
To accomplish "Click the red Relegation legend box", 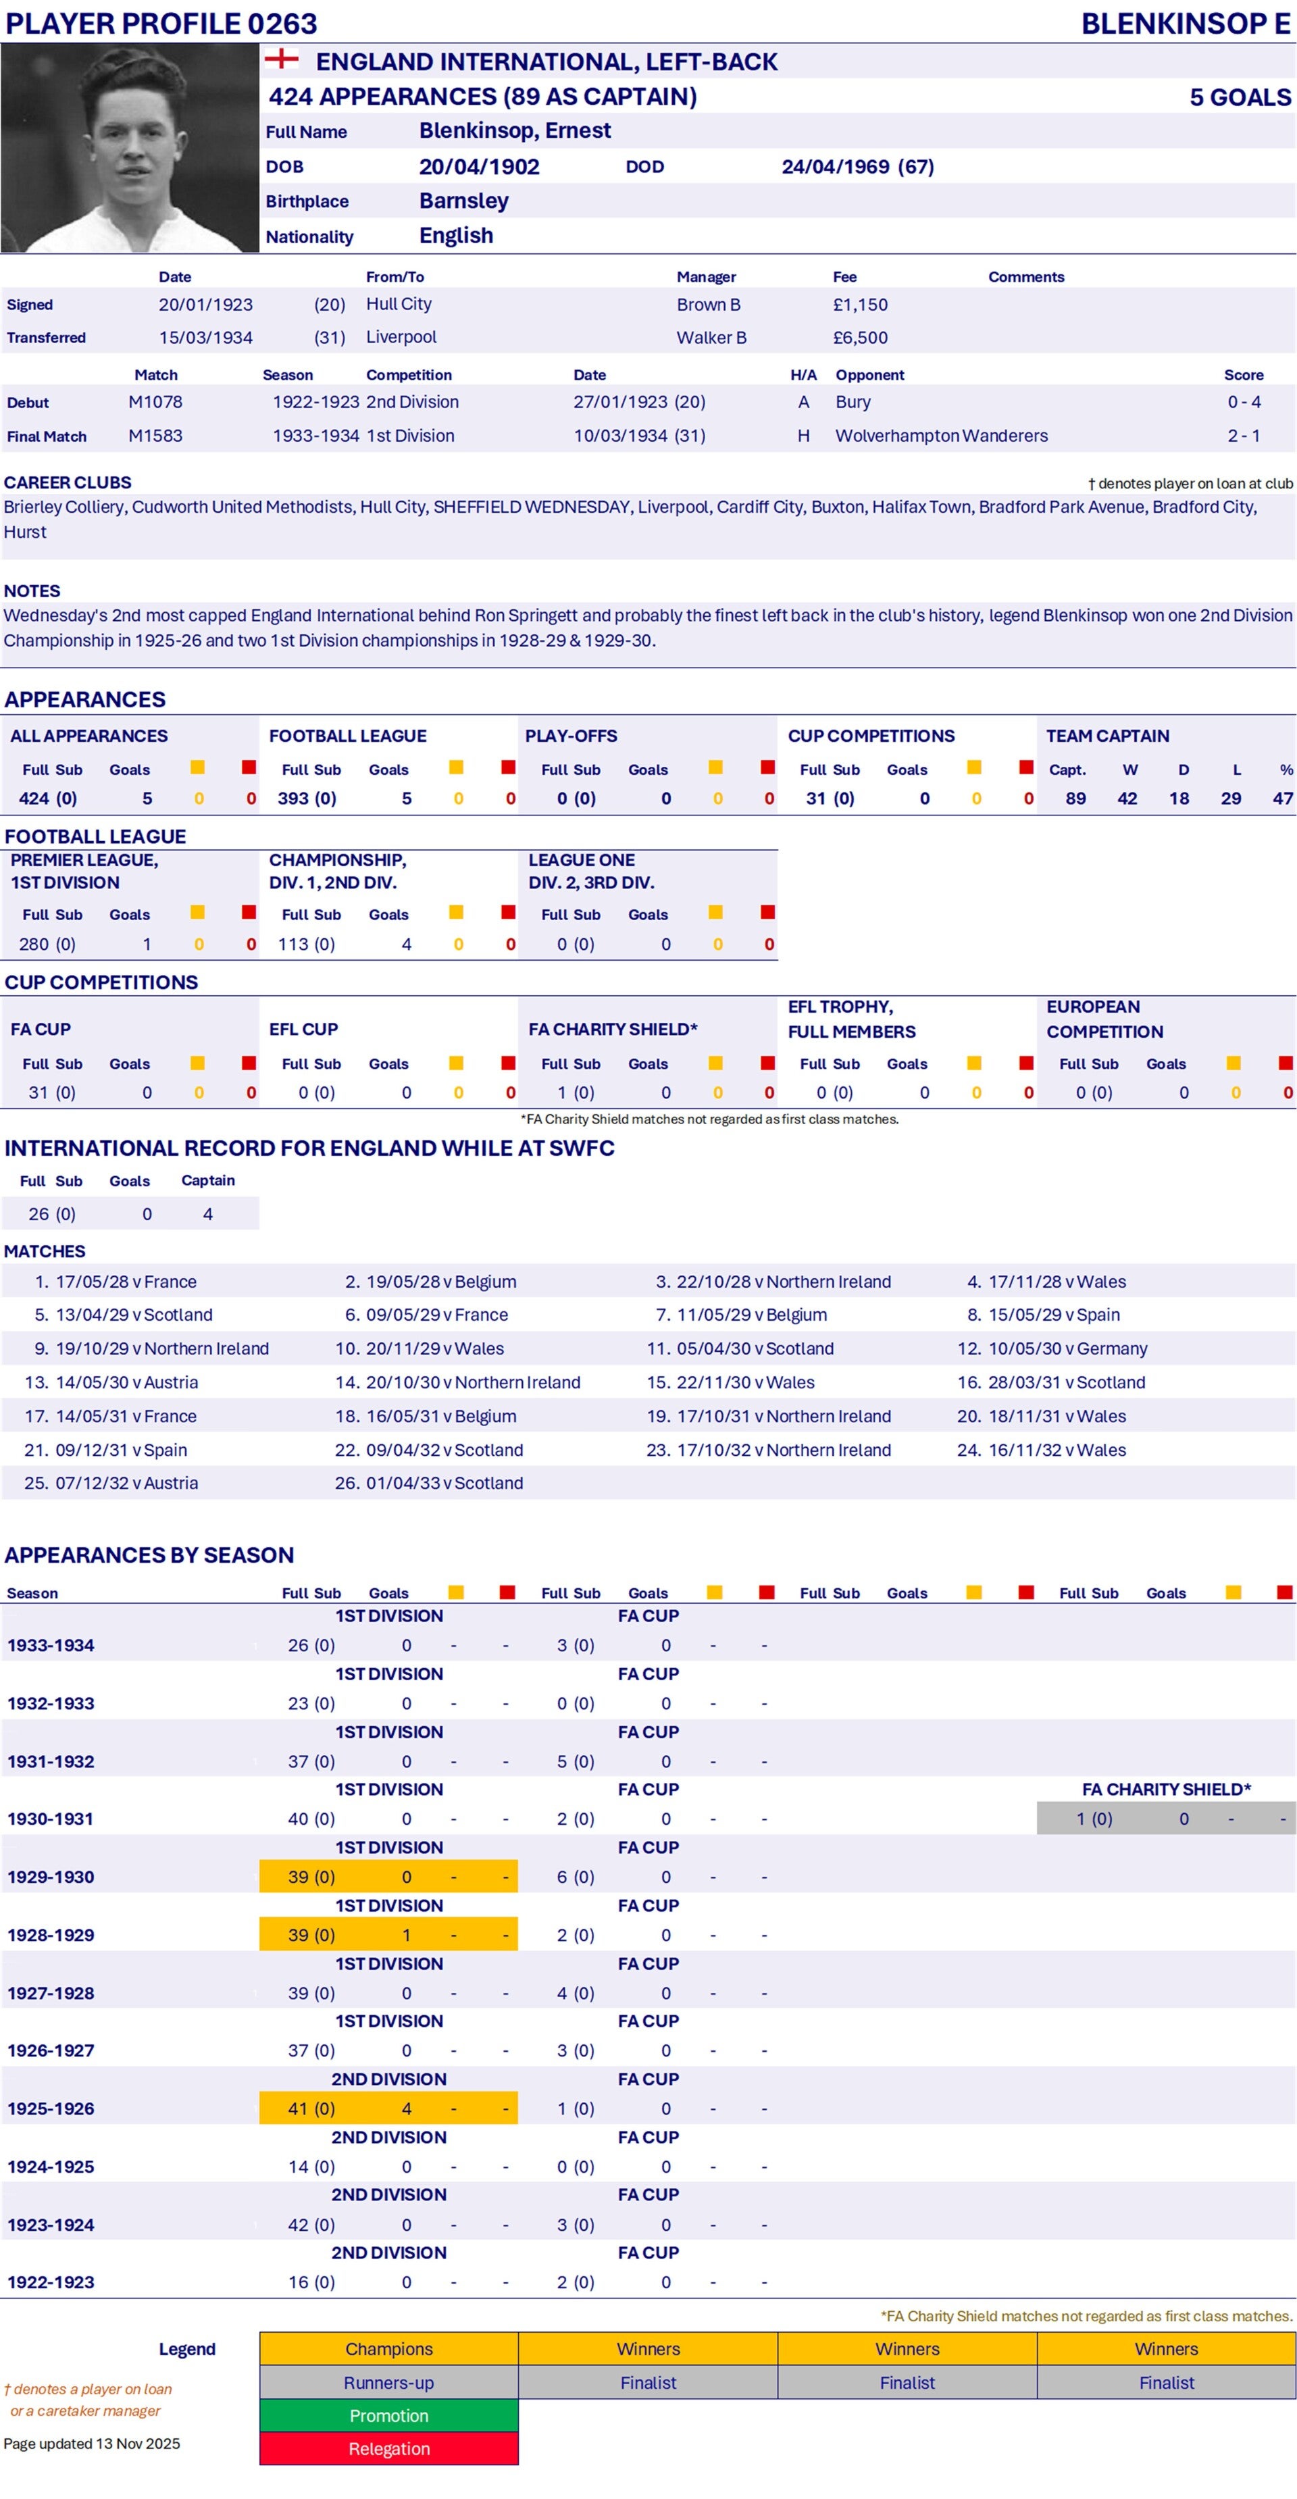I will (389, 2448).
